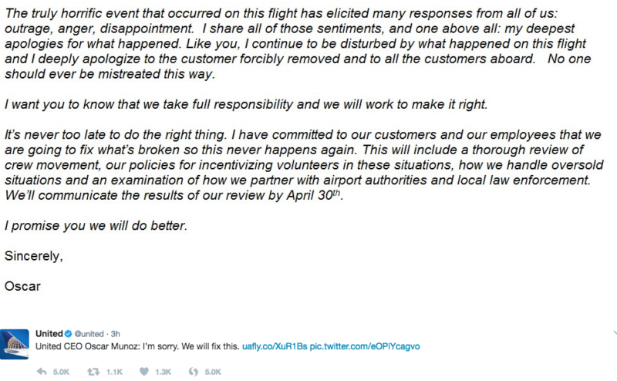Open the tweet's 3h timestamp
The image size is (617, 381).
click(x=114, y=333)
